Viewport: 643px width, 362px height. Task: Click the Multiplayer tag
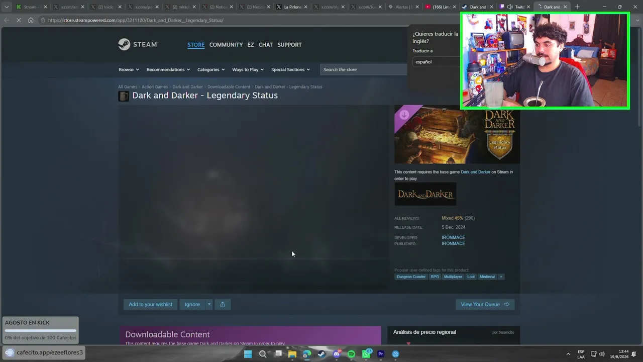453,277
